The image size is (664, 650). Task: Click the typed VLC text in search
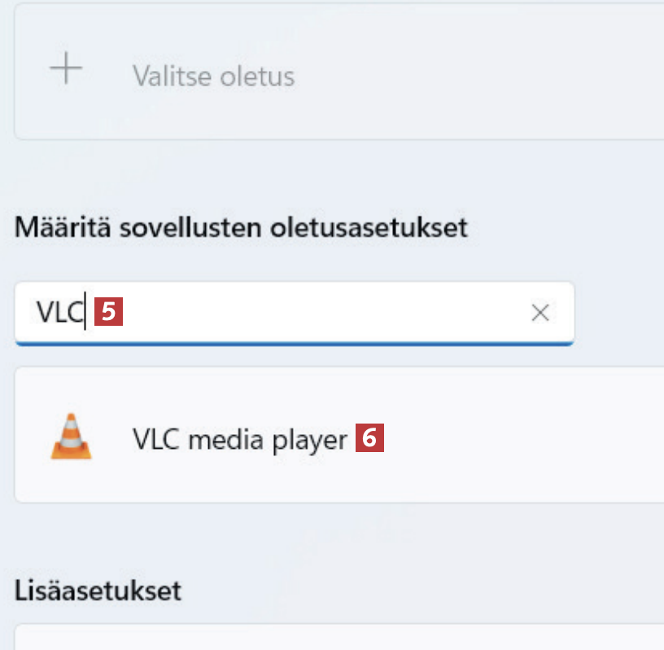coord(59,313)
